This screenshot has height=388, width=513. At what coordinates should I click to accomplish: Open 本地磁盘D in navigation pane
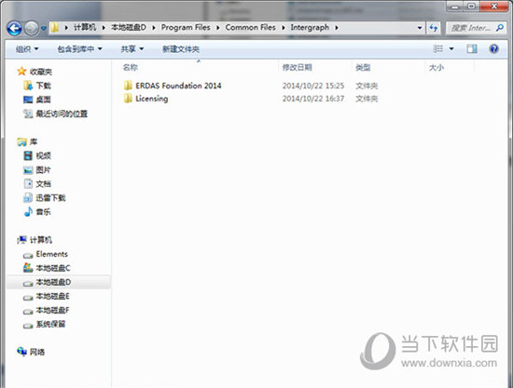point(53,282)
